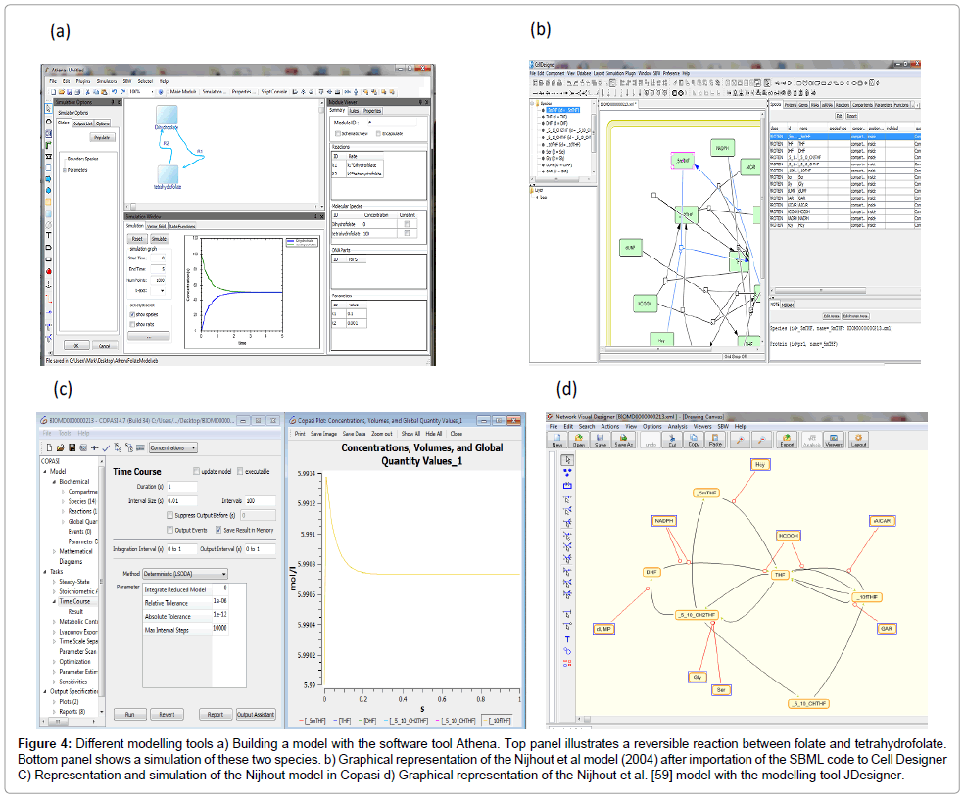Image resolution: width=964 pixels, height=799 pixels.
Task: Switch to Rules tab in Athena Module Viewer
Action: [354, 111]
